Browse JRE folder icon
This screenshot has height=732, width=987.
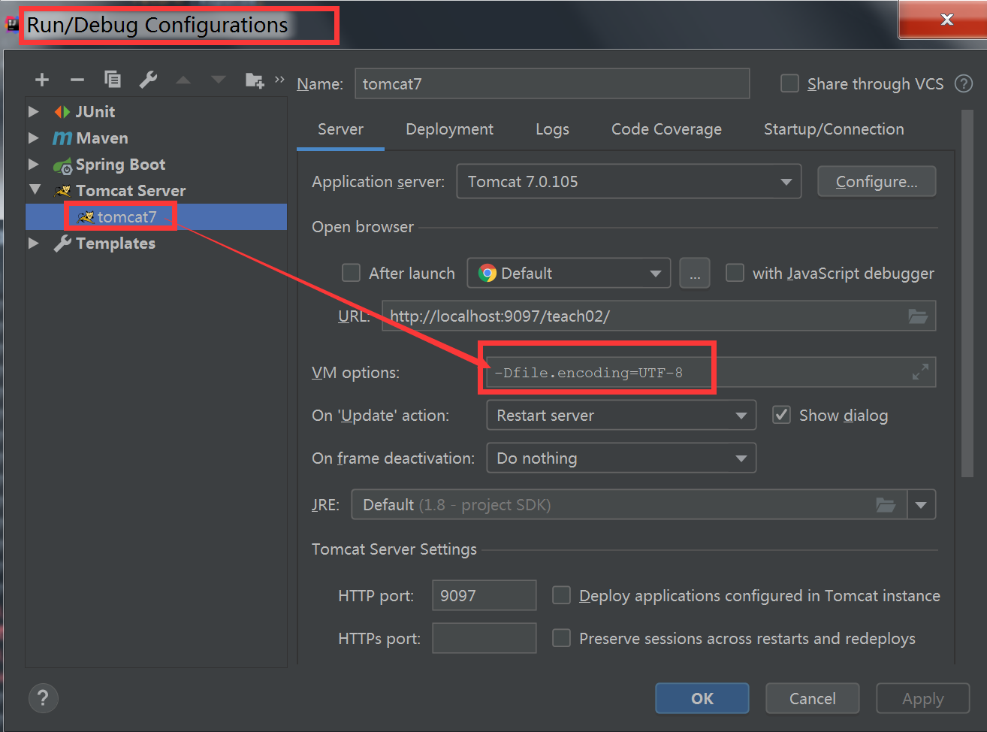click(x=886, y=505)
